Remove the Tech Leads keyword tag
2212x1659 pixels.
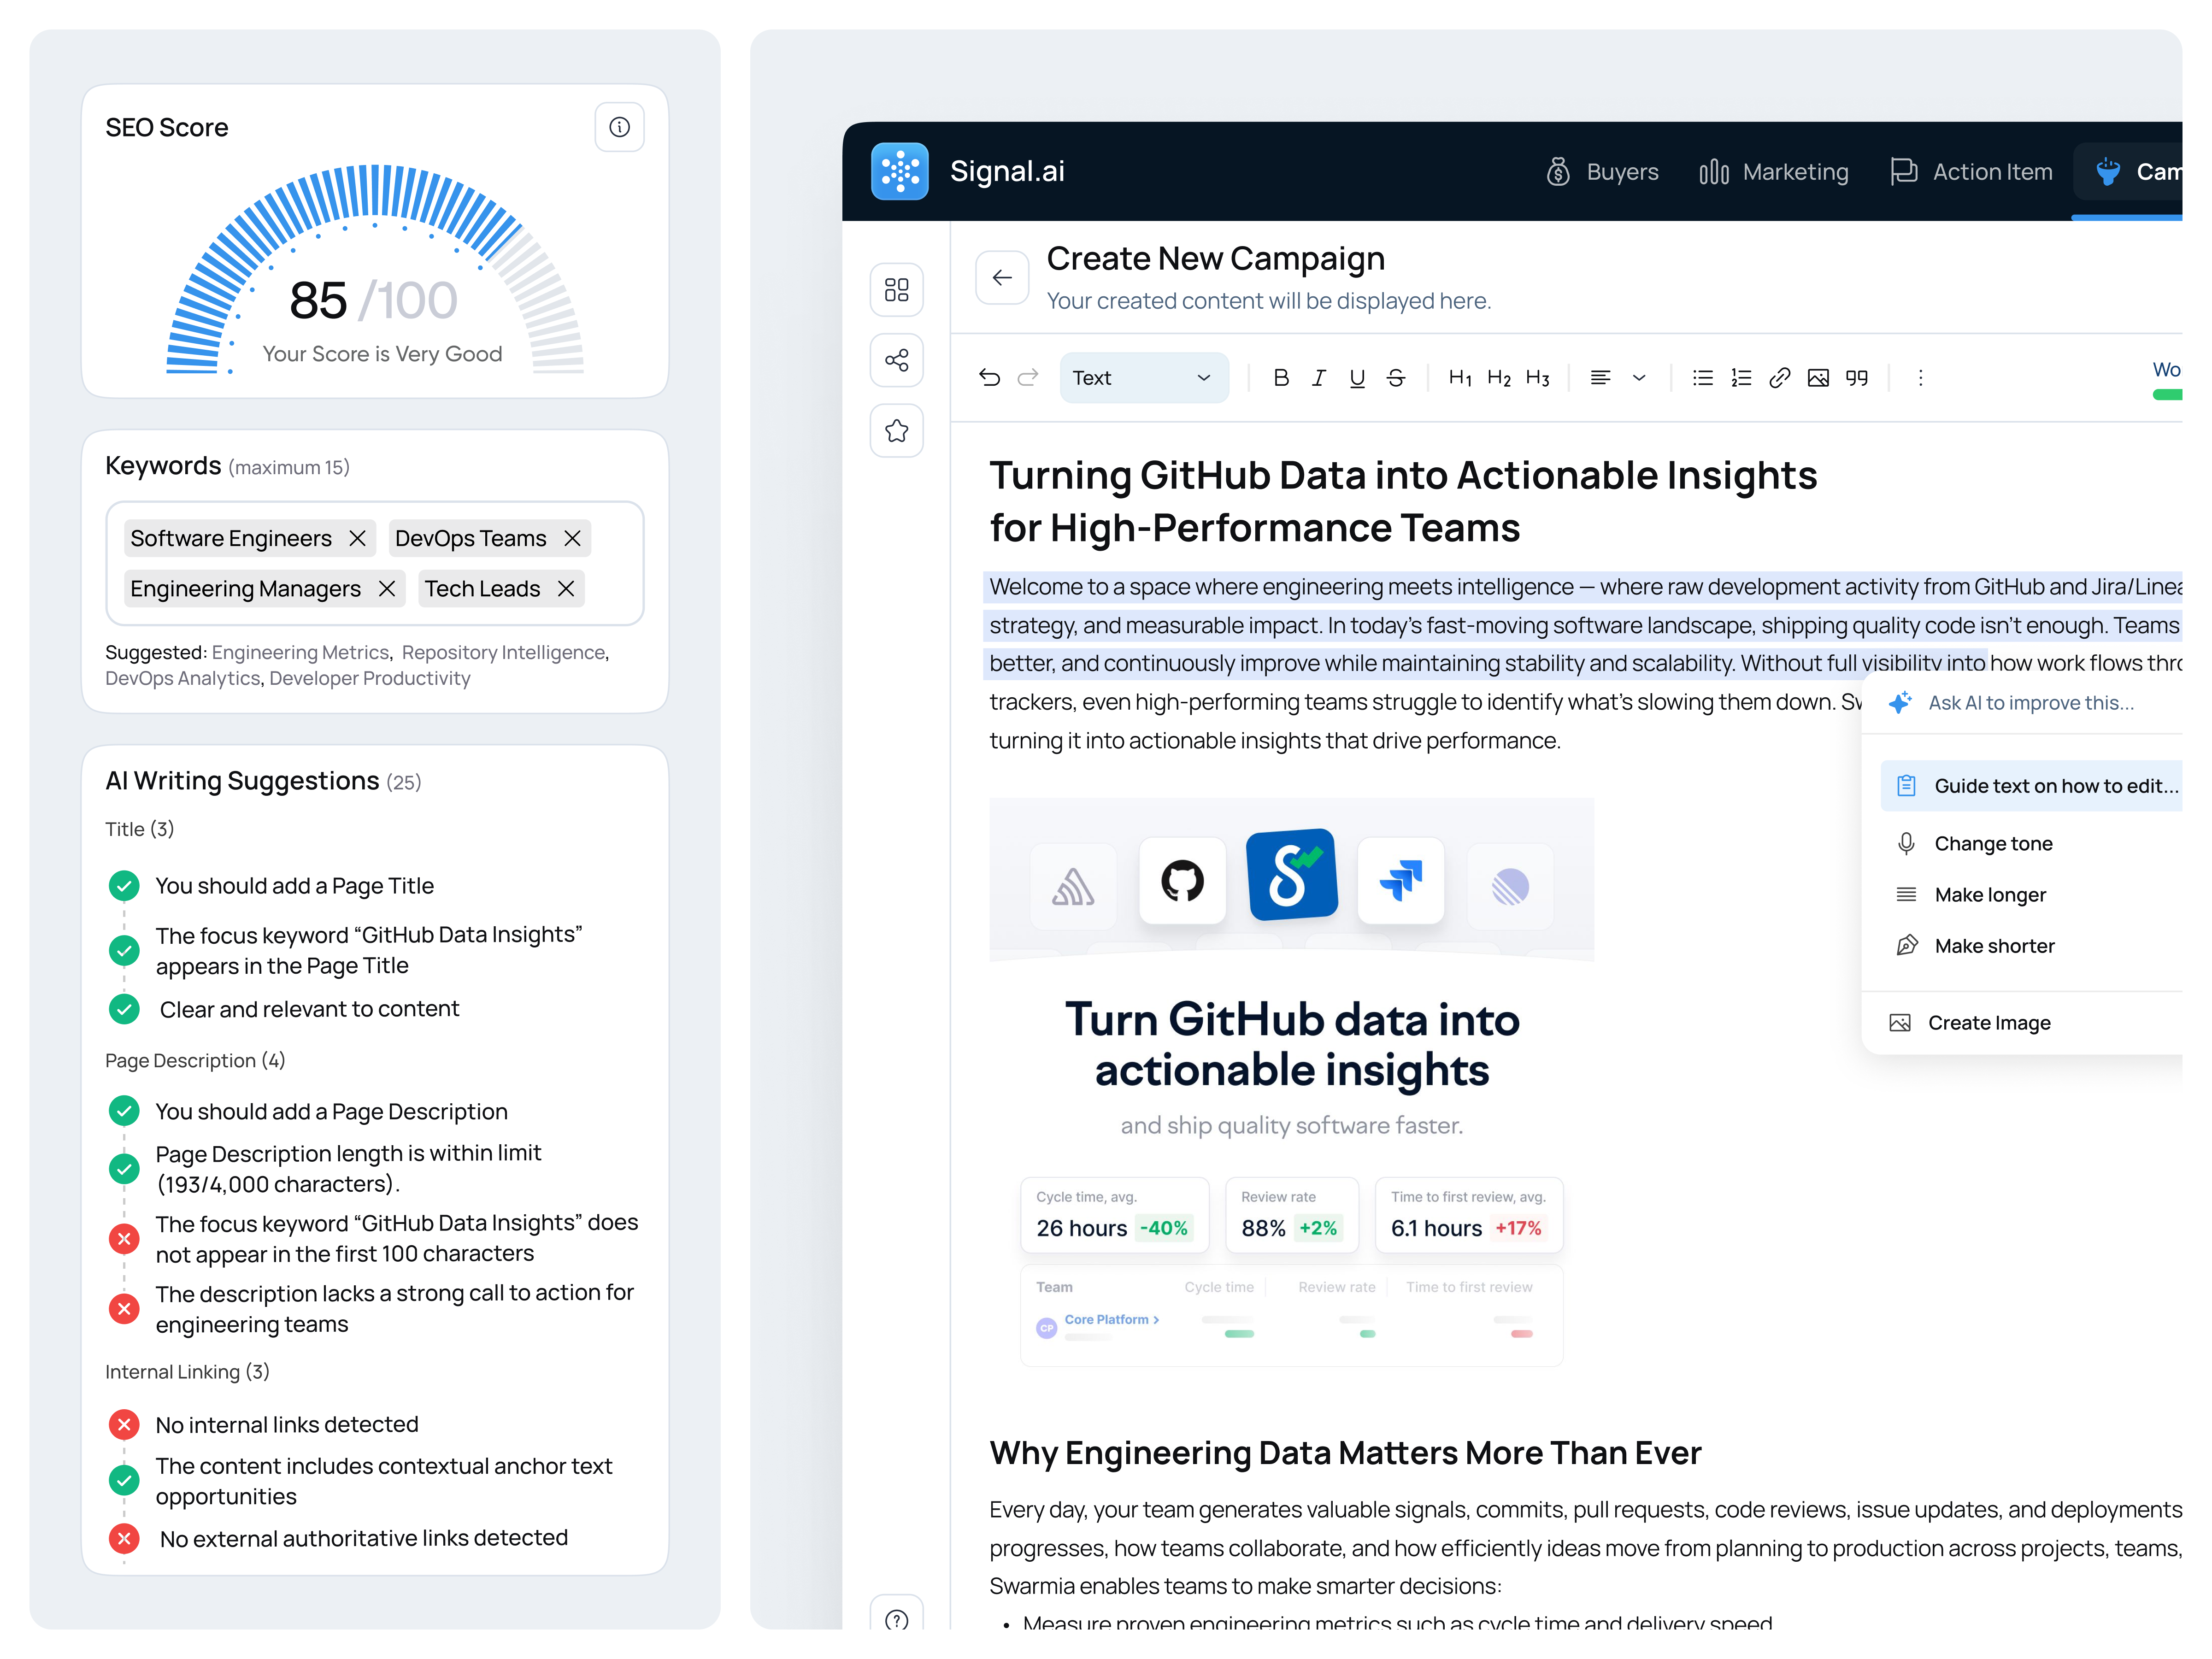[x=566, y=588]
